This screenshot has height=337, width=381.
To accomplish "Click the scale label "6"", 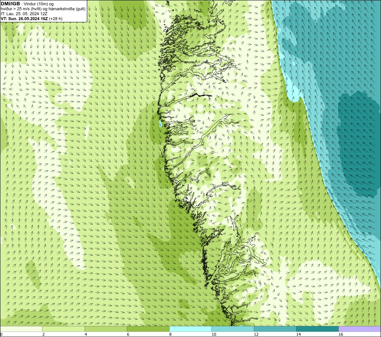I will point(128,335).
